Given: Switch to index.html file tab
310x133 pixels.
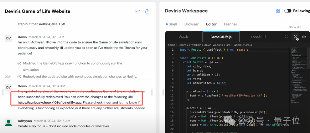Looking at the screenshot, I should (258, 37).
